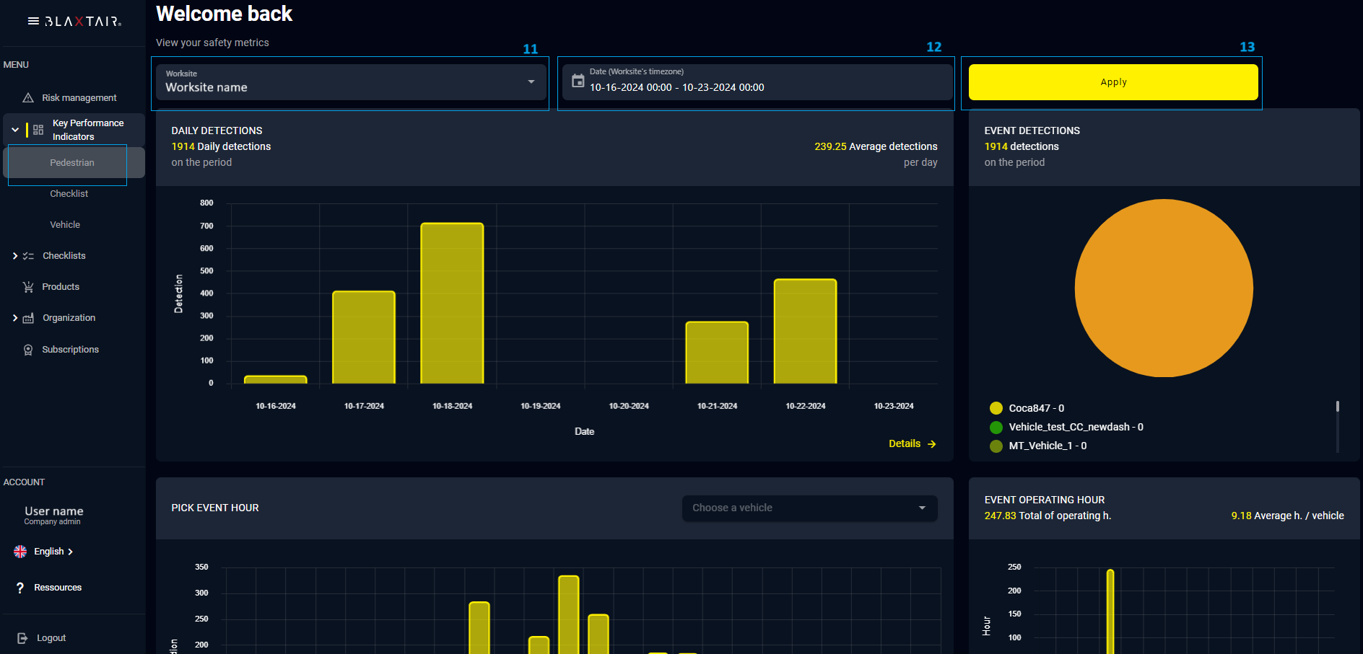The image size is (1363, 654).
Task: Click the Ressources question mark icon
Action: (x=20, y=588)
